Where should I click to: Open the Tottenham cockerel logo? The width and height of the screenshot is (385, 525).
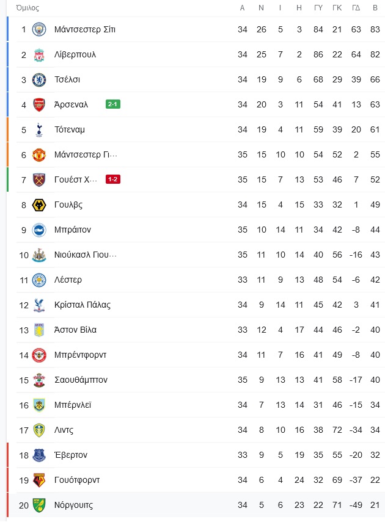pos(39,129)
